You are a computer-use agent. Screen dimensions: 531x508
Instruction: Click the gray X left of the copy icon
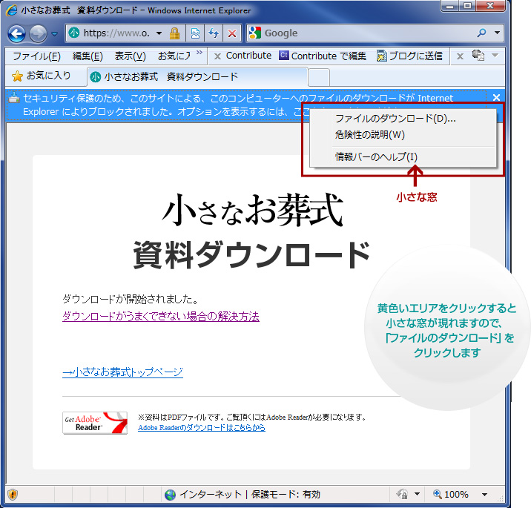tap(460, 56)
